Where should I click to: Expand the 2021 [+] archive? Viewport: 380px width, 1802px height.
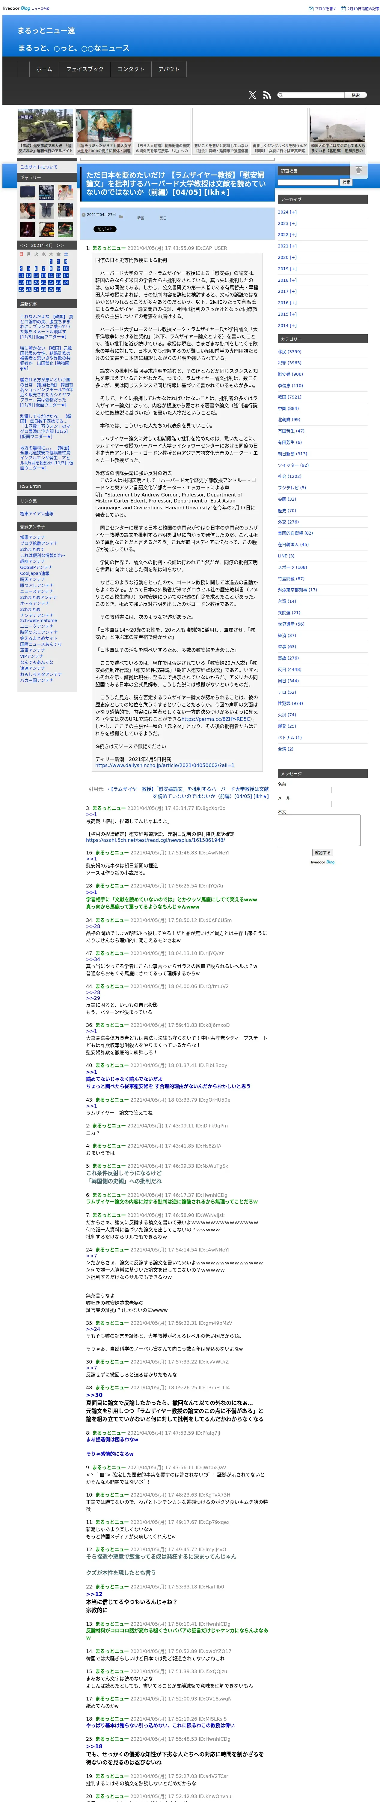click(x=286, y=246)
